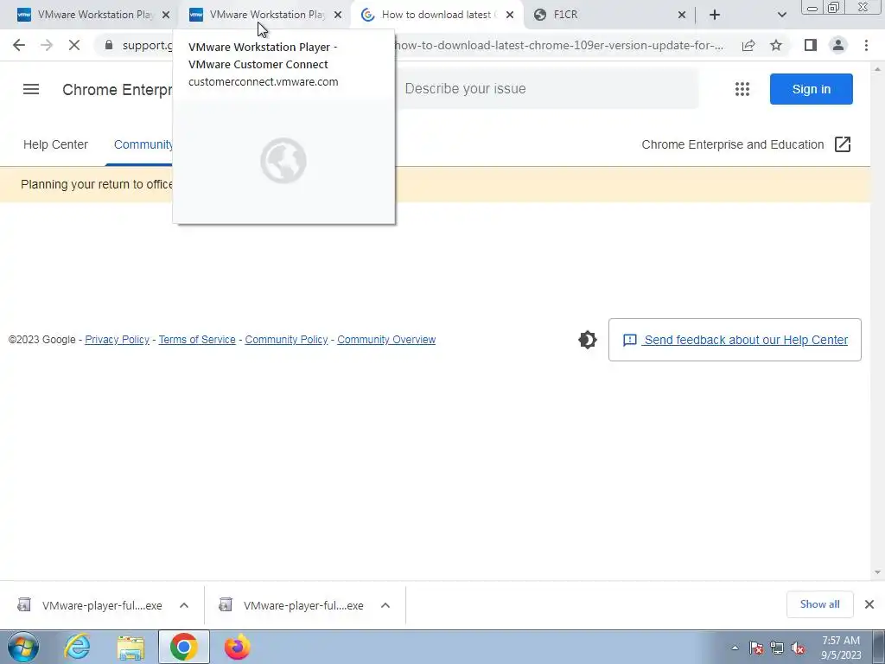Open the Google apps grid

(x=742, y=89)
